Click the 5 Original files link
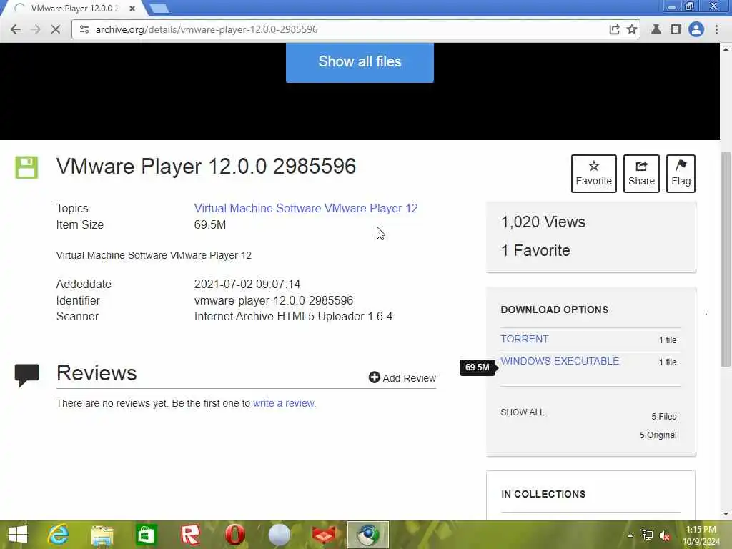Viewport: 732px width, 549px height. coord(658,435)
